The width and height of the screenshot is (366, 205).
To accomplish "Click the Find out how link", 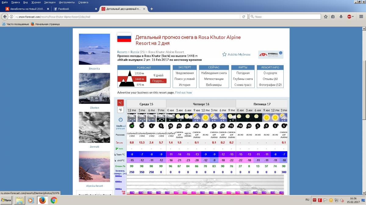I will [x=184, y=92].
